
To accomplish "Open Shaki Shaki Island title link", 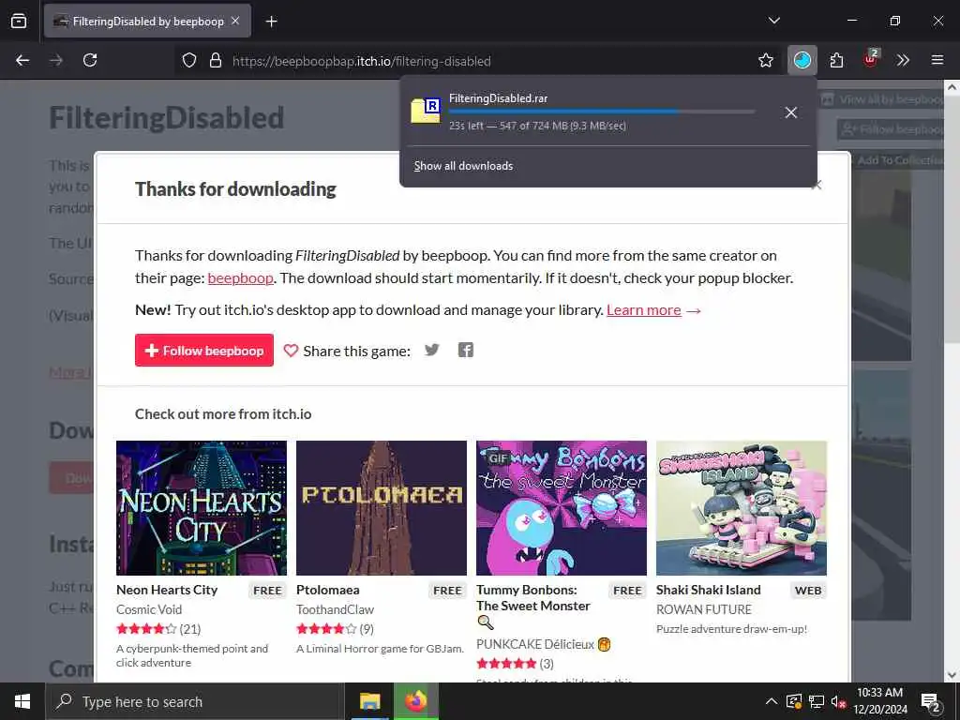I will [709, 590].
